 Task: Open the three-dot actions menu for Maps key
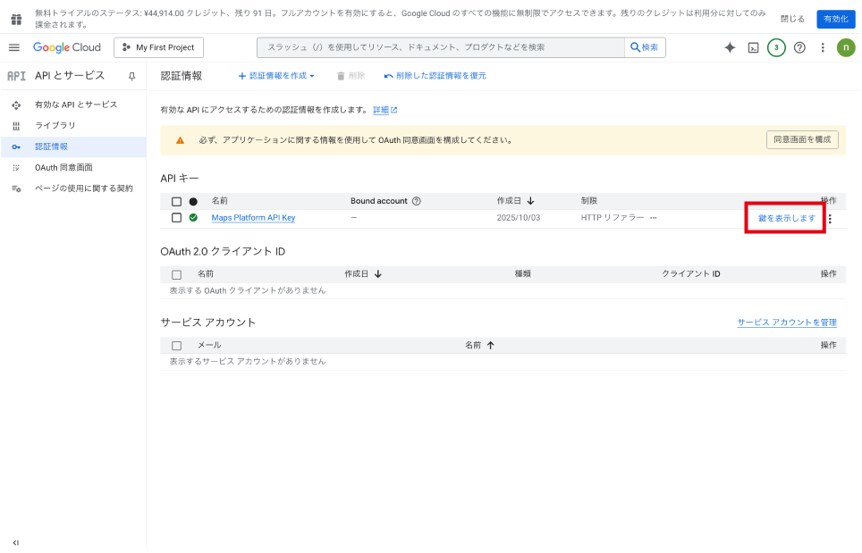coord(830,219)
